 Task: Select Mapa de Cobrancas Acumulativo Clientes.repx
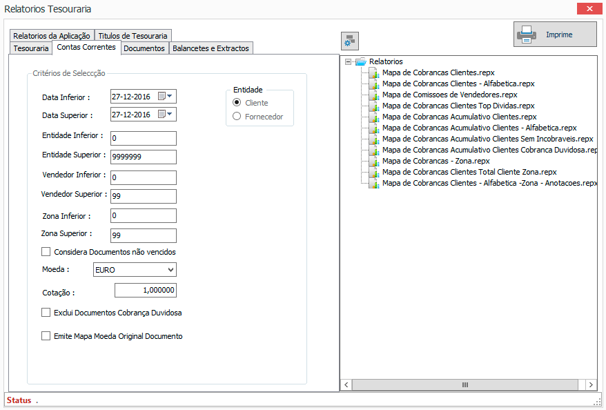[x=460, y=117]
